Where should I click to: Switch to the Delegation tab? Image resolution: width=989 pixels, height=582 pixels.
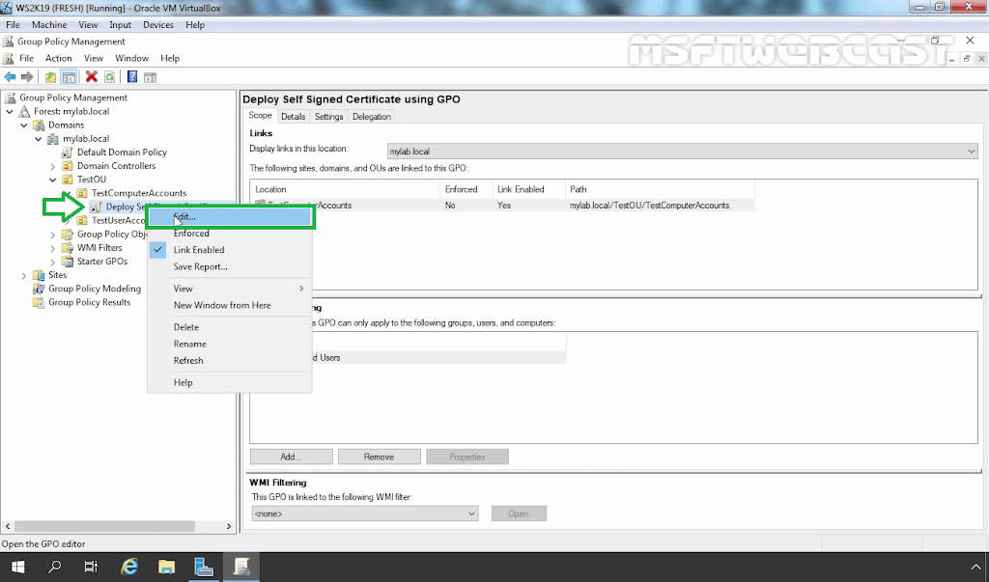point(372,117)
